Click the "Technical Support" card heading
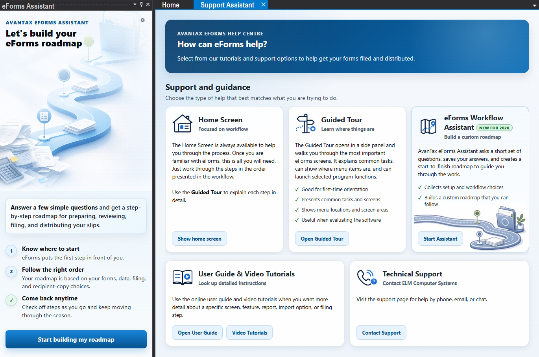 point(412,274)
